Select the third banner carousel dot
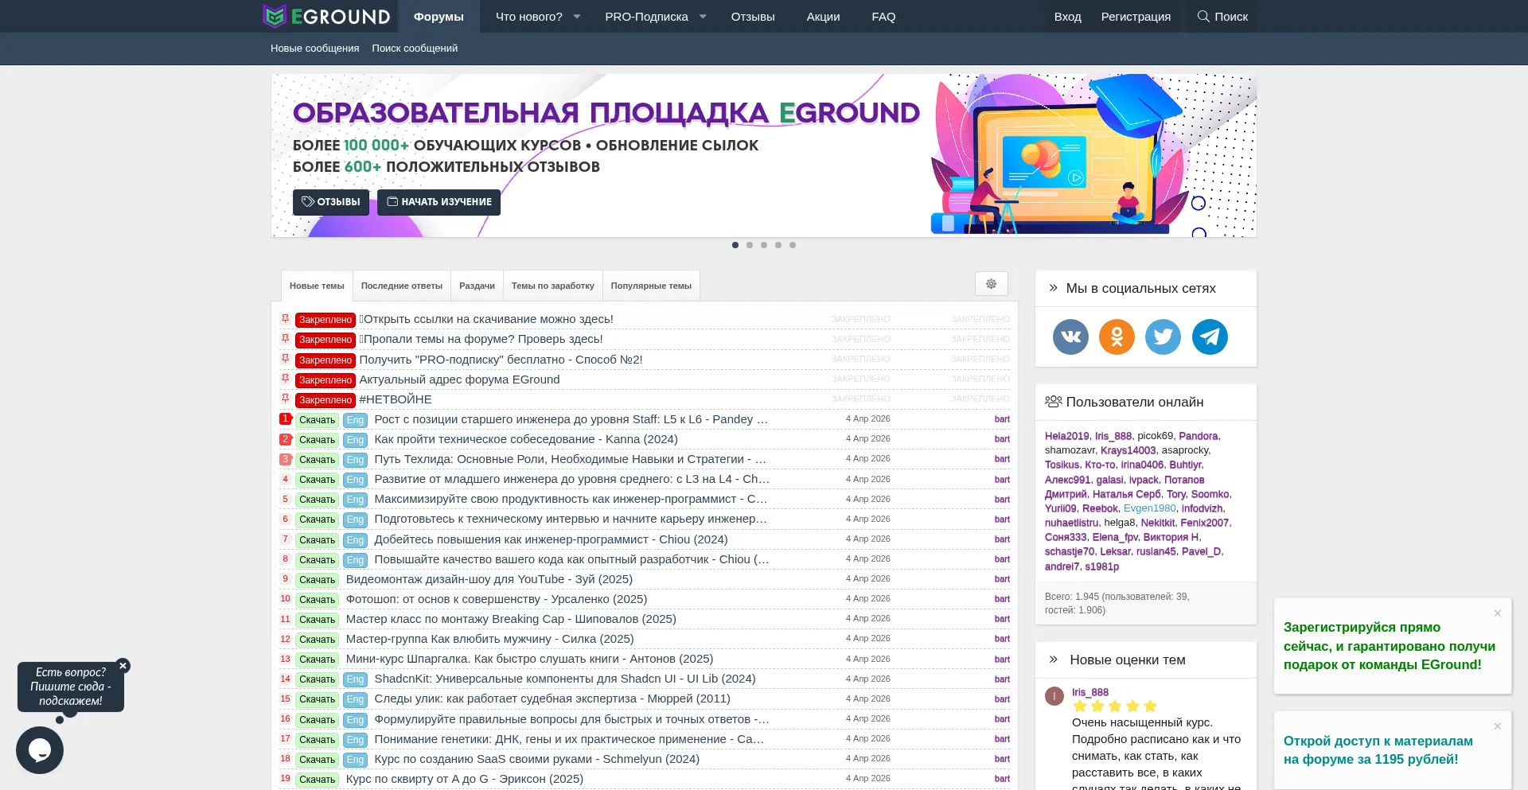This screenshot has width=1528, height=790. [x=764, y=245]
